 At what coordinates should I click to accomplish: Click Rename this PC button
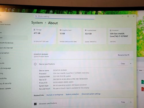click(x=124, y=55)
